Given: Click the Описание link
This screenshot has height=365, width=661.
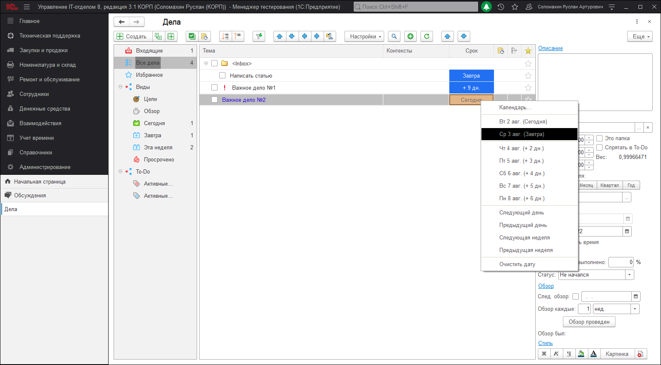Looking at the screenshot, I should (550, 48).
